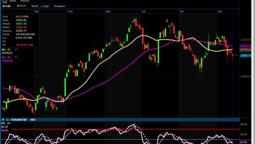
Task: Remove the MA 50 indicator with its X
Action: click(16, 57)
